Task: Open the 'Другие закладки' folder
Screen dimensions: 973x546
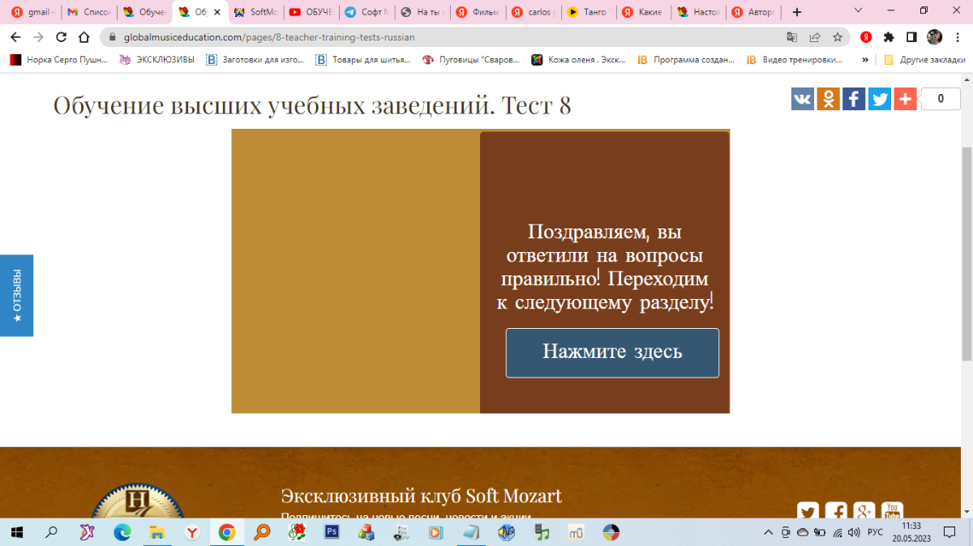Action: 924,59
